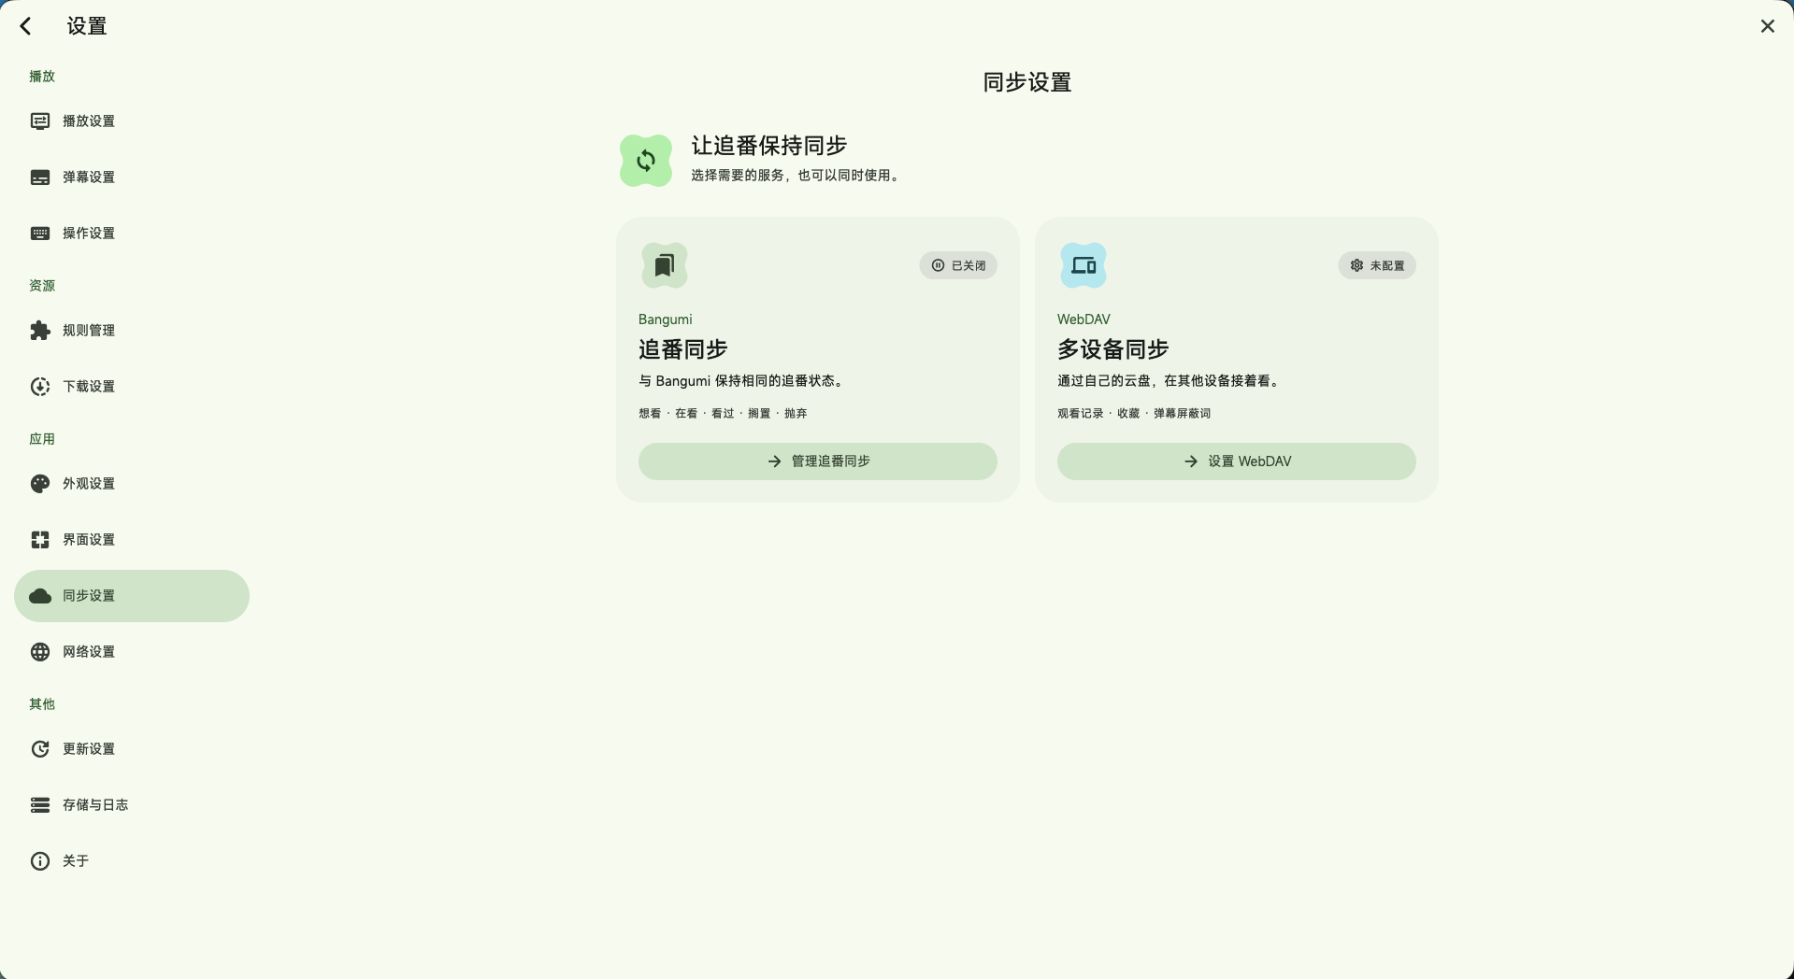Click text 观看记录 · 收藏 · 弹幕屏蔽词
Image resolution: width=1794 pixels, height=979 pixels.
[x=1134, y=414]
